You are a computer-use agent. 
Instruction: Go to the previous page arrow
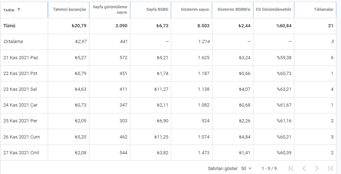coord(304,168)
